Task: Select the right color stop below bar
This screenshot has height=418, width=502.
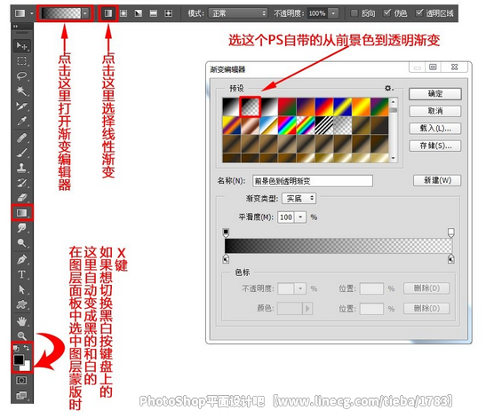Action: click(x=451, y=259)
